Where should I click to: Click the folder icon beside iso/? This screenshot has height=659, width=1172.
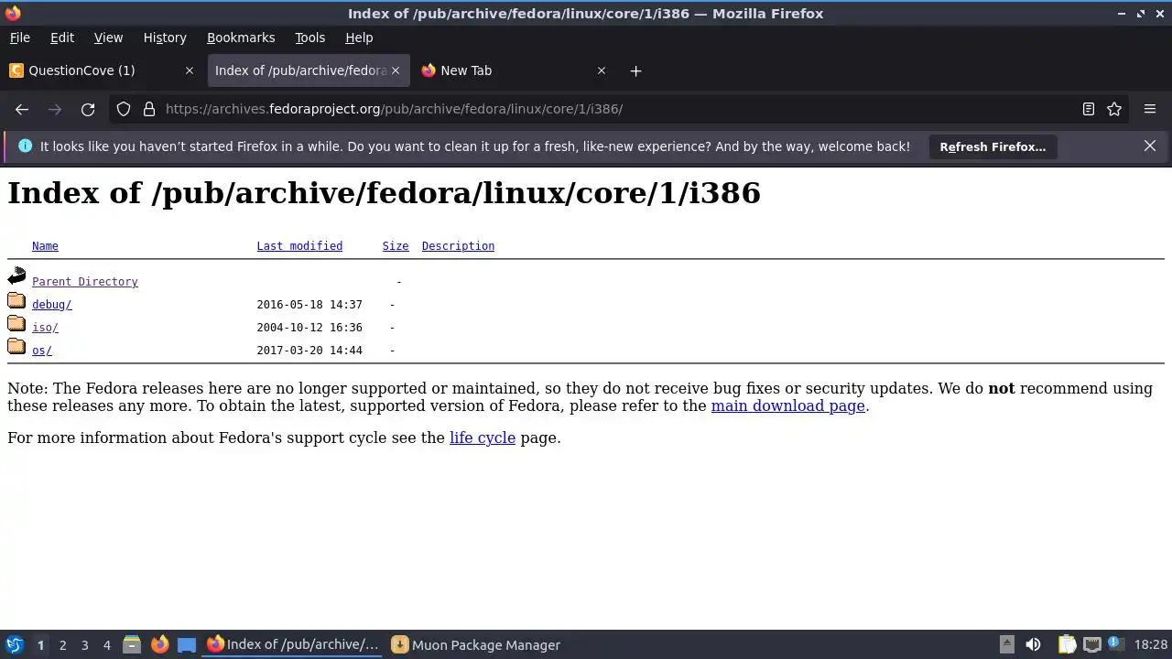(x=16, y=323)
